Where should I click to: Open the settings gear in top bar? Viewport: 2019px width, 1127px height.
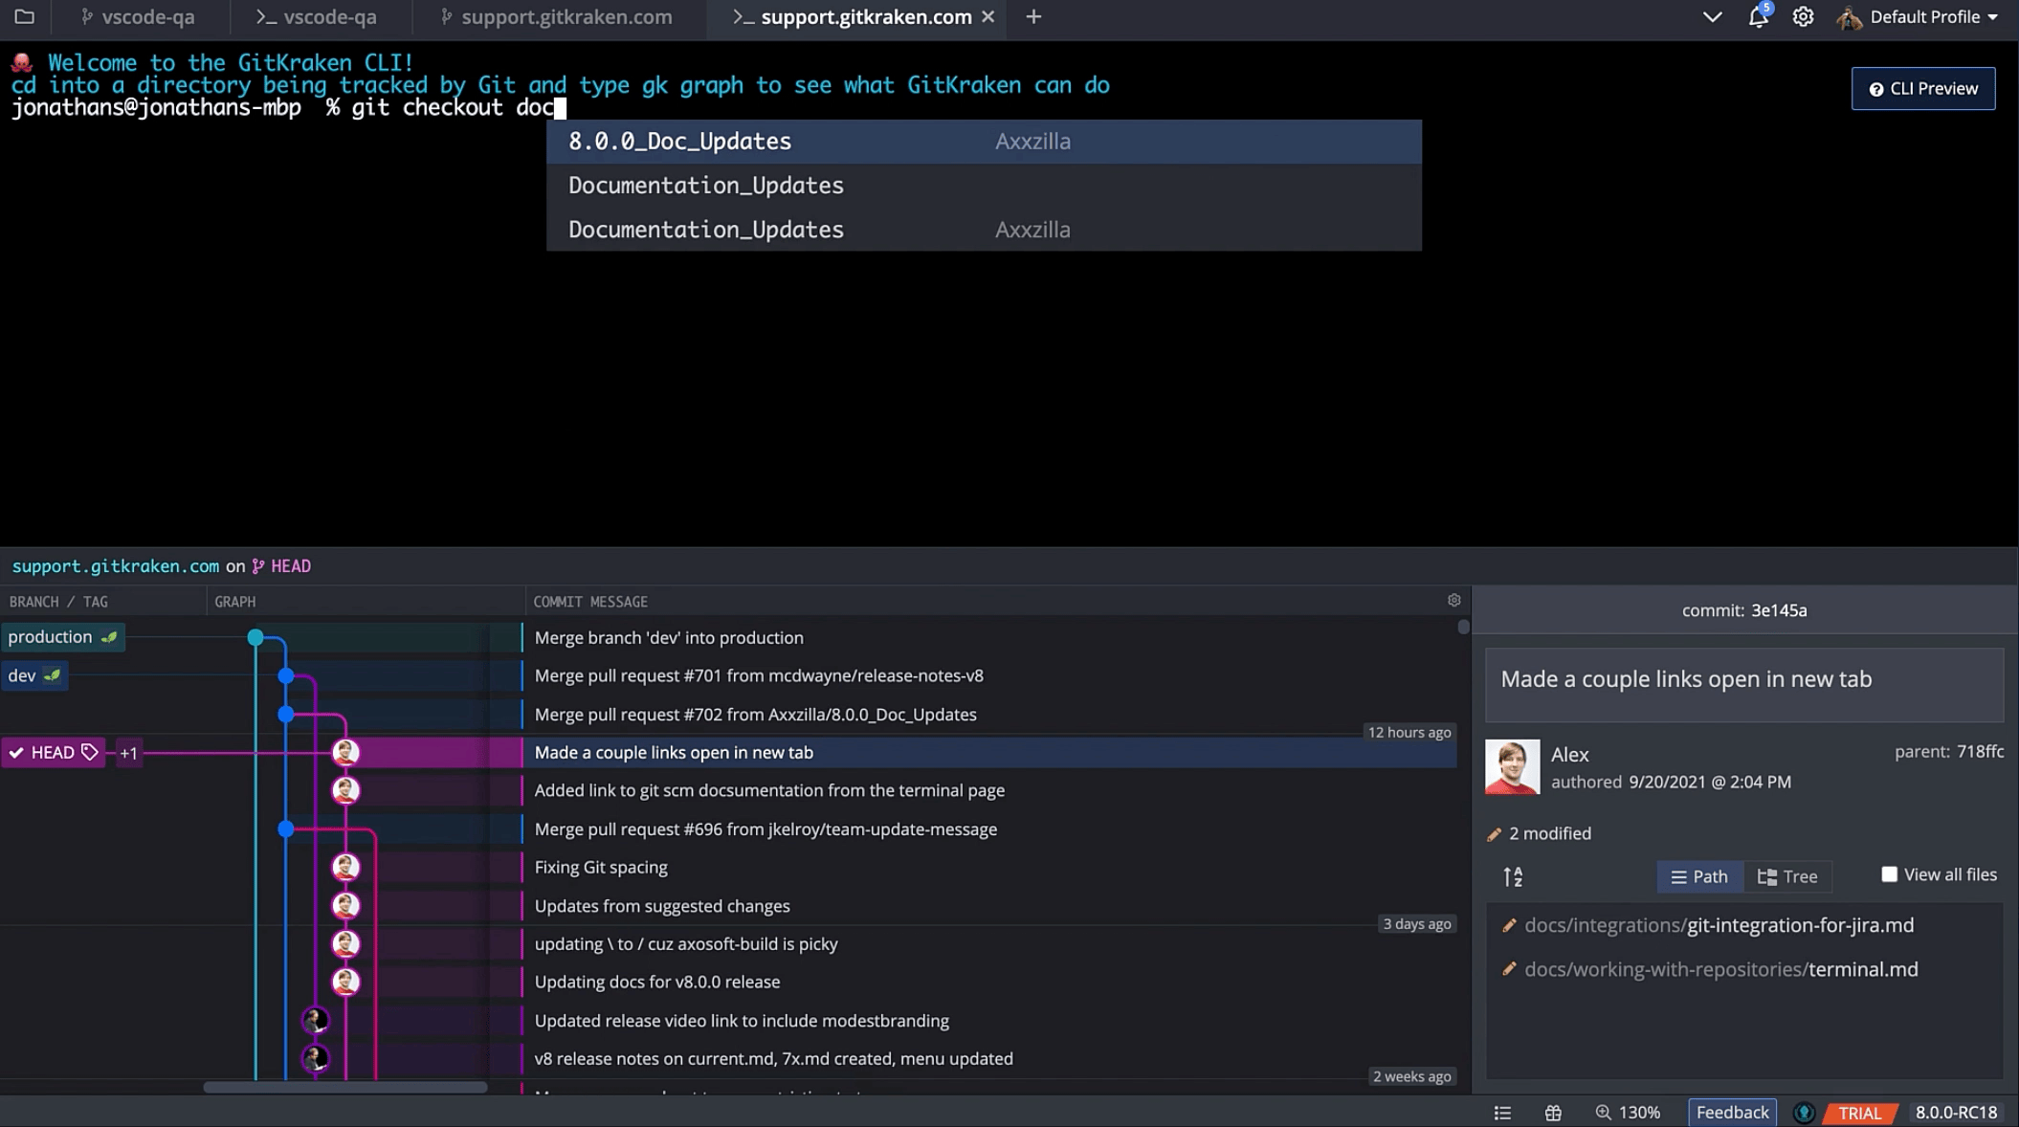1803,16
